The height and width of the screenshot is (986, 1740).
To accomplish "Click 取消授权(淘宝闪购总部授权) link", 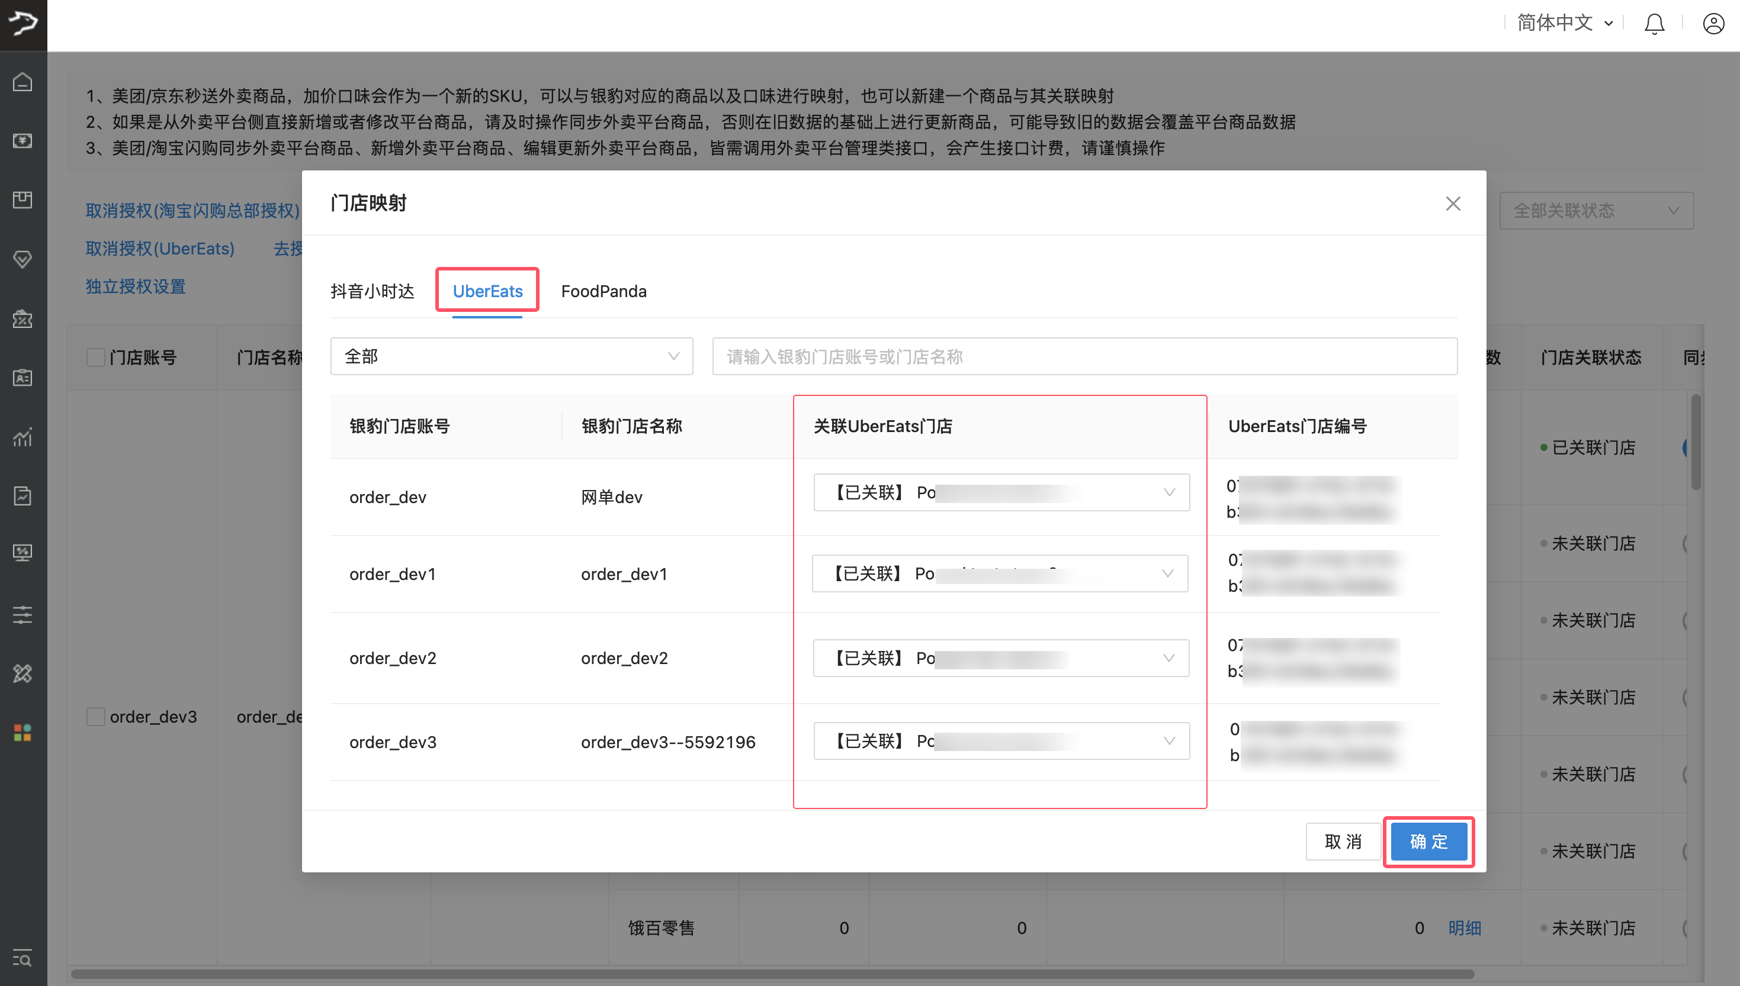I will tap(192, 211).
